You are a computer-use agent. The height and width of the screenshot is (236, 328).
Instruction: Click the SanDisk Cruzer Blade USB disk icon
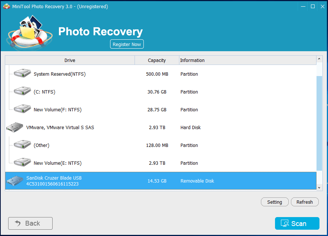tap(15, 181)
